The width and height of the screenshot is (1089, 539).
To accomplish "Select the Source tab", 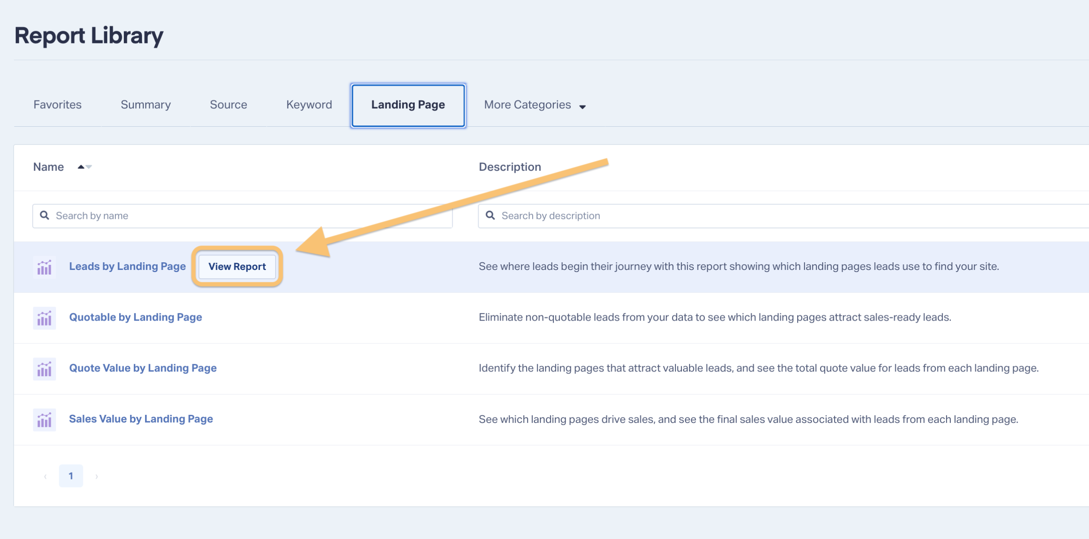I will (228, 105).
